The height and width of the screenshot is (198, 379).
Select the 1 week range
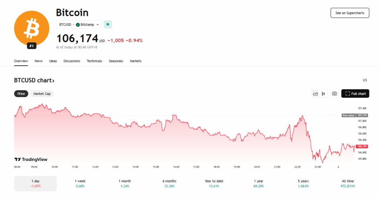(80, 184)
